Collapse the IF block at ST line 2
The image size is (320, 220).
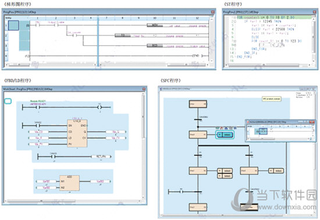[x=235, y=21]
